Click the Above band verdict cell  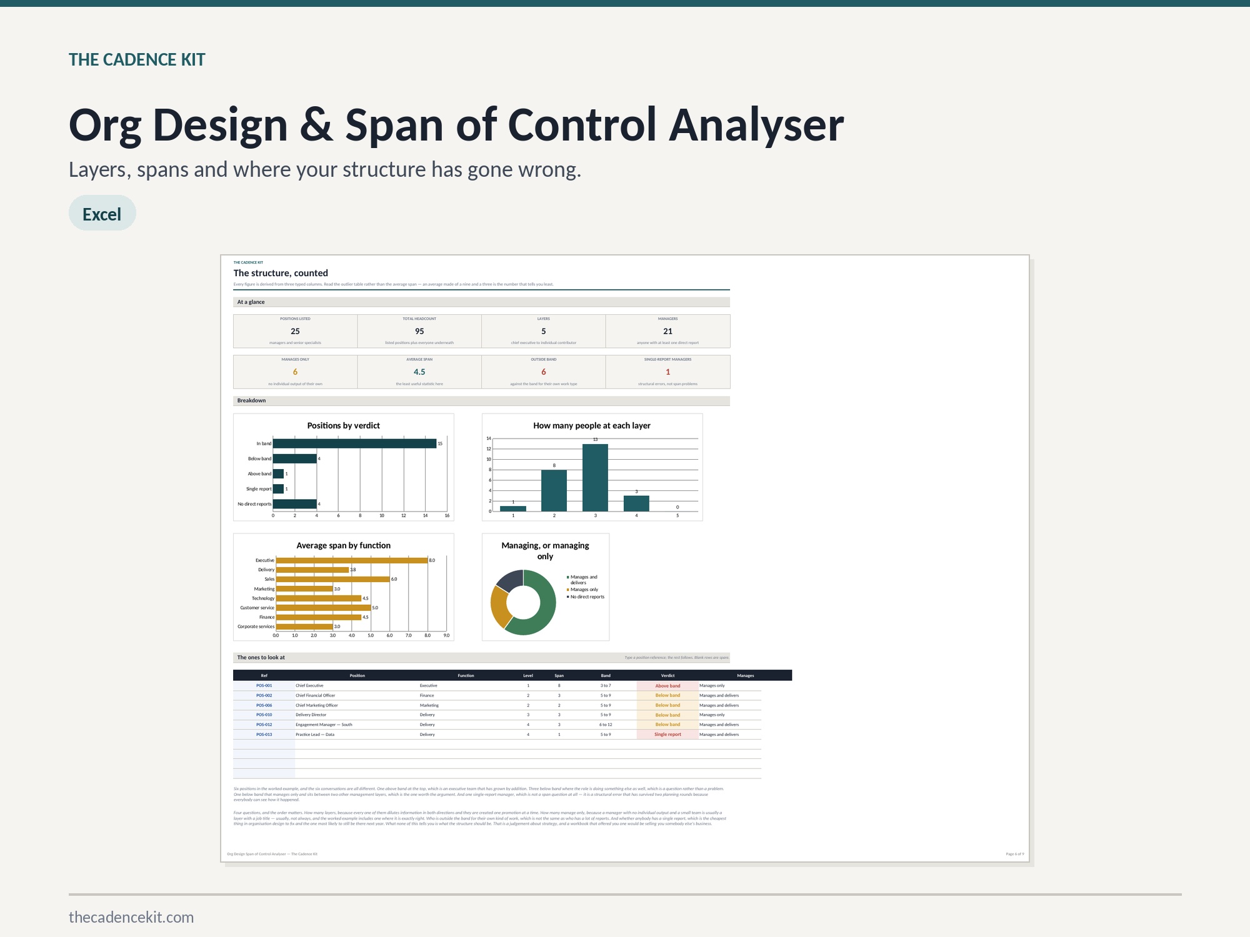667,685
